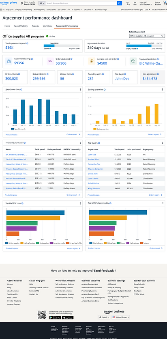Click the QR code image in footer
This screenshot has width=167, height=339.
tap(42, 315)
